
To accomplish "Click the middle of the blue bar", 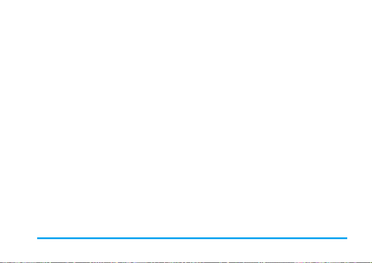I will coord(192,238).
